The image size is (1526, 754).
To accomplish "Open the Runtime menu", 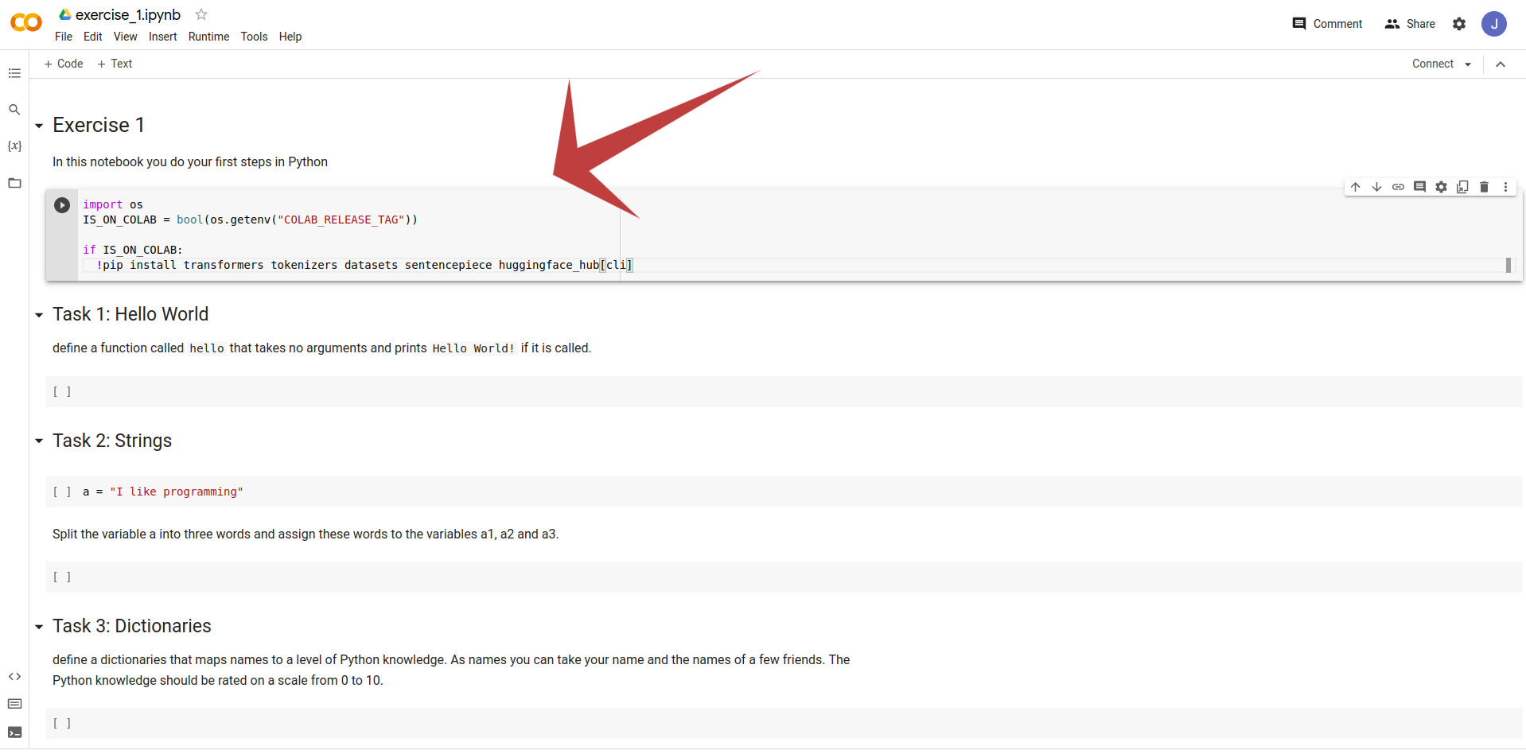I will pos(208,37).
